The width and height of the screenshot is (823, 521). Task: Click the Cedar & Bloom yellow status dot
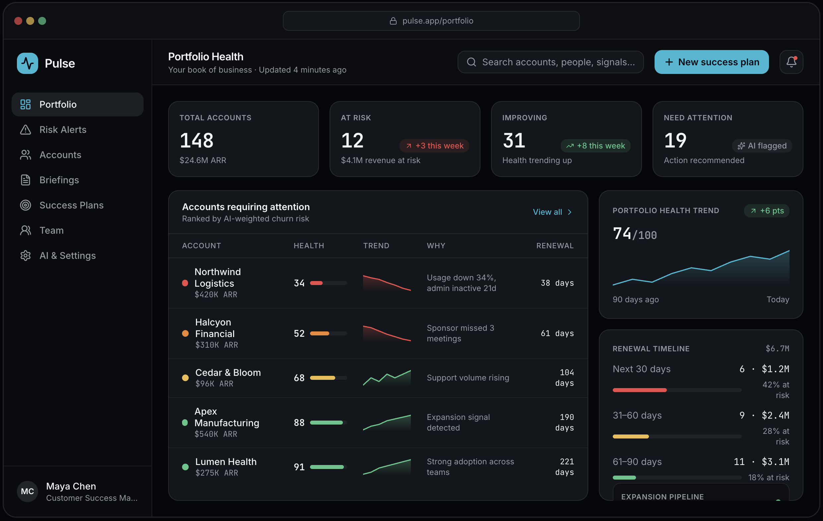185,378
